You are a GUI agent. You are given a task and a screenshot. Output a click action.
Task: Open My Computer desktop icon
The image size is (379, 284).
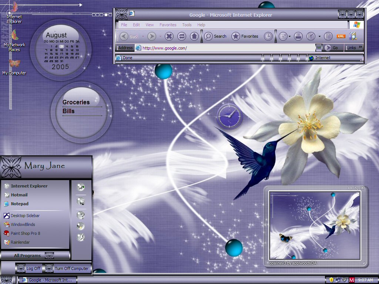pos(14,67)
